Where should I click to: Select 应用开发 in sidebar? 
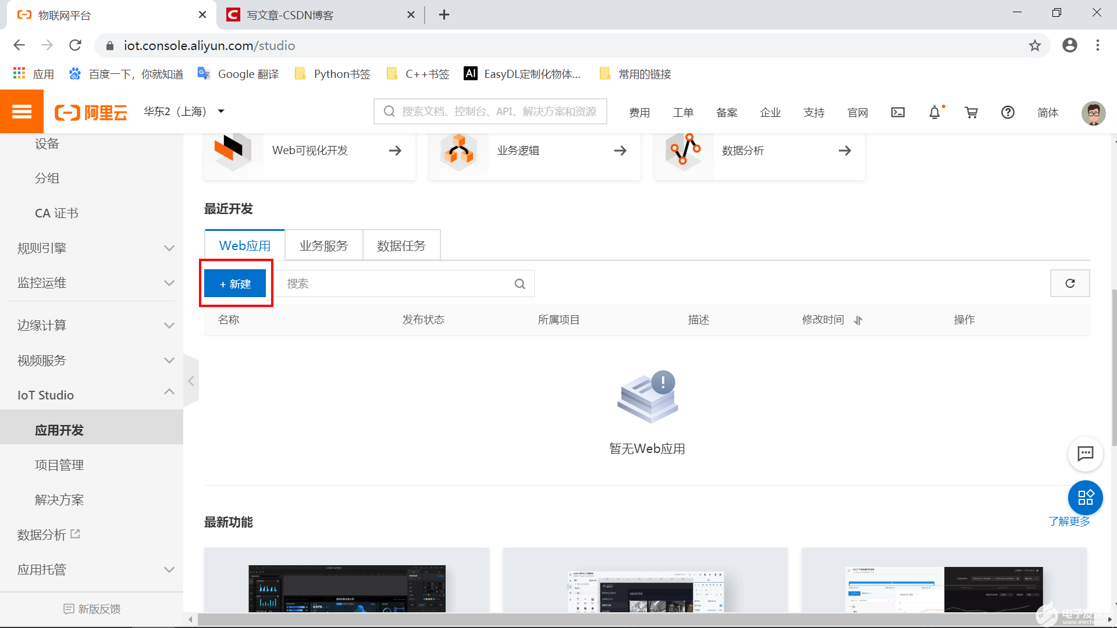59,430
